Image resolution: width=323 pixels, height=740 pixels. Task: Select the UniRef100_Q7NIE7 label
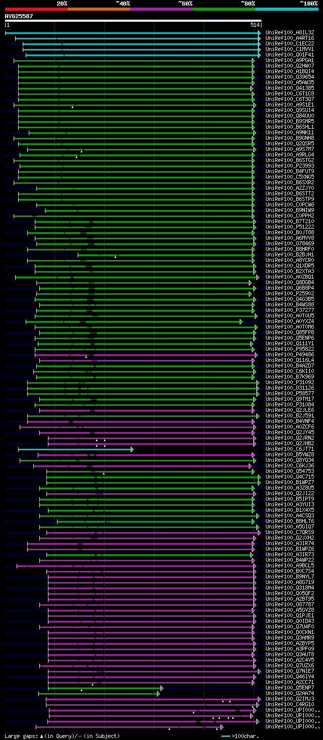290,671
